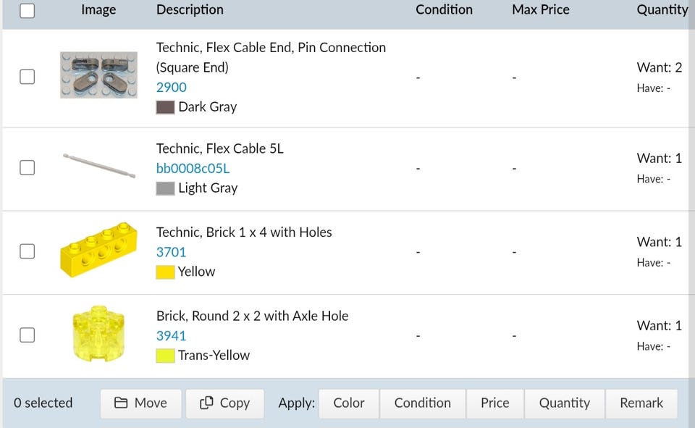
Task: Open part bb0008c05L link
Action: click(193, 168)
